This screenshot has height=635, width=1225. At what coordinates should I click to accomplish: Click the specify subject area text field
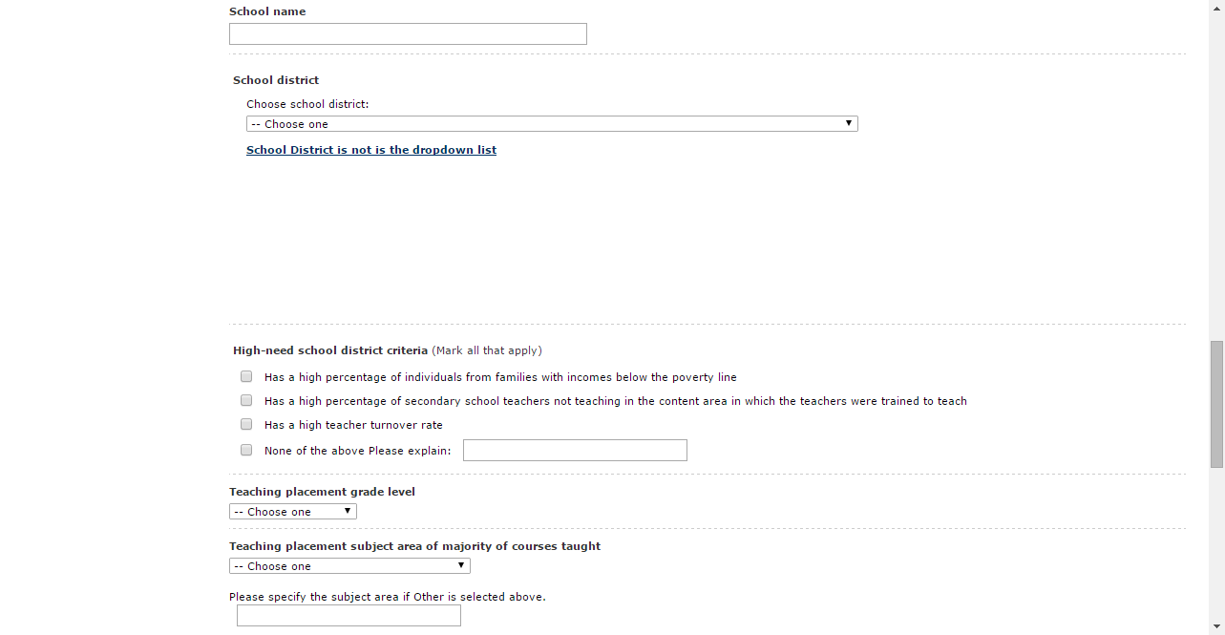[348, 616]
